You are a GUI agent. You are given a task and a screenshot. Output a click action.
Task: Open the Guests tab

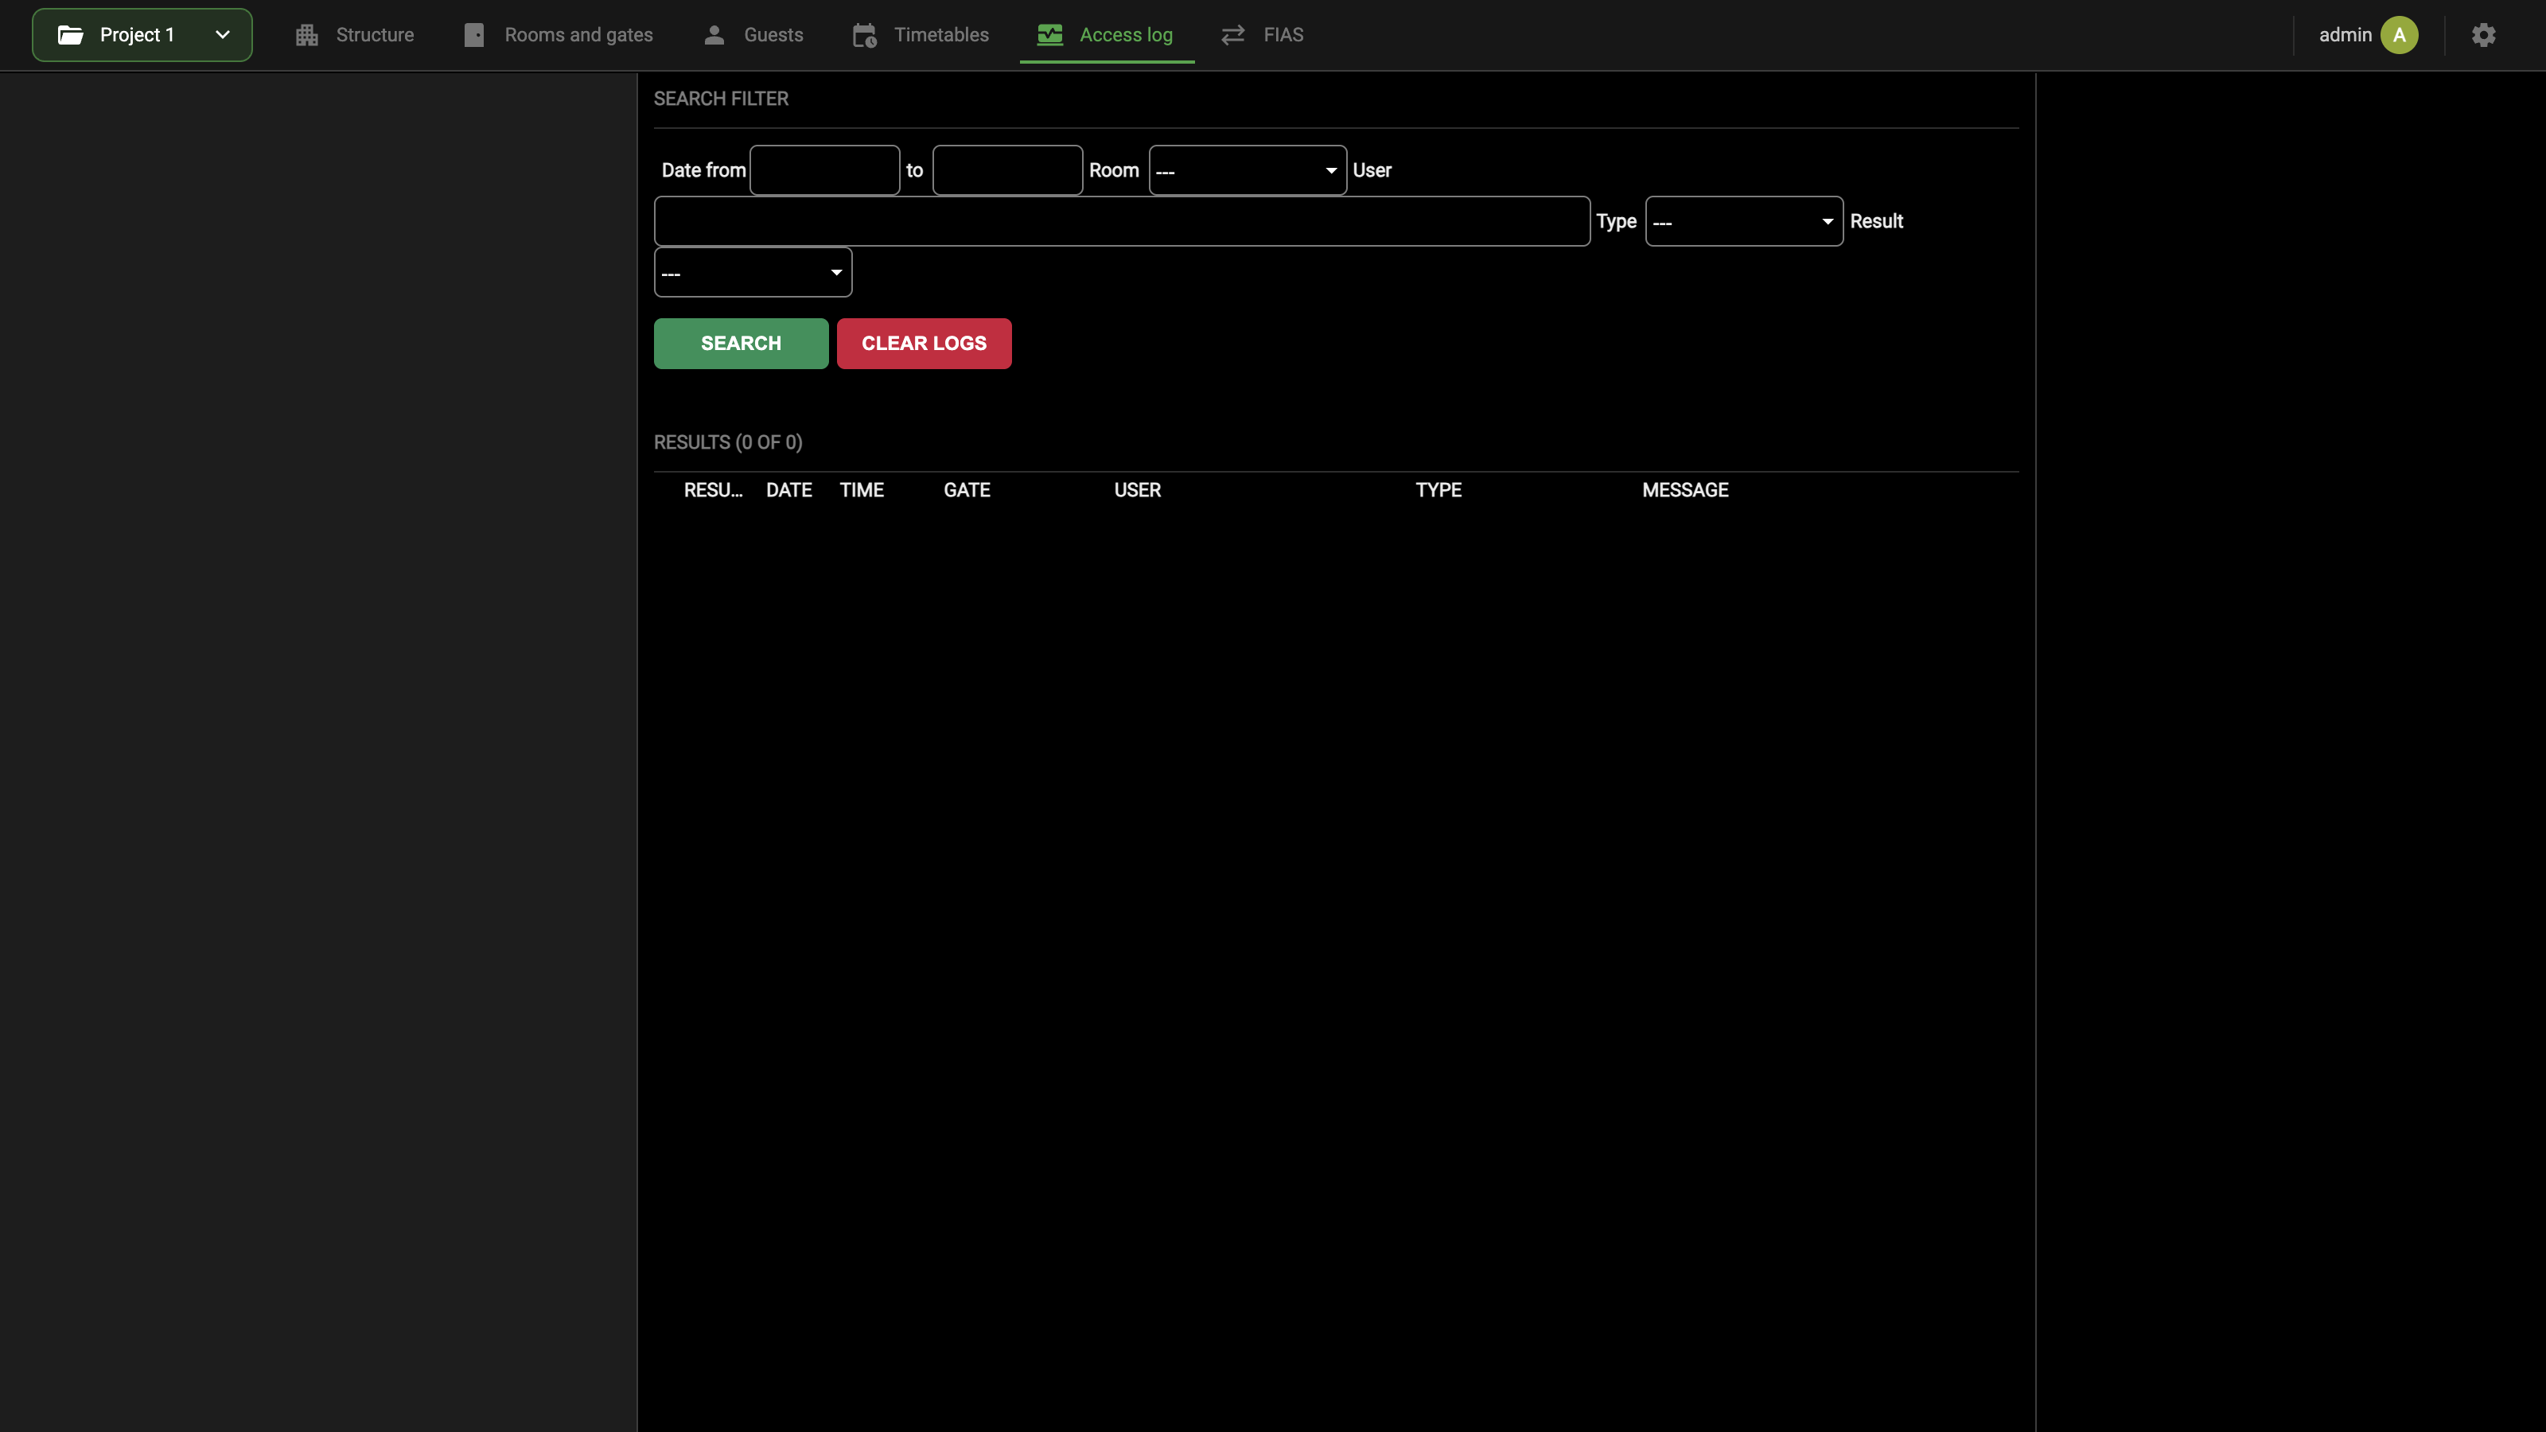click(x=753, y=36)
